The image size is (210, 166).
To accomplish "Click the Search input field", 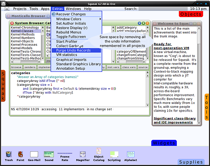I will (x=163, y=9).
